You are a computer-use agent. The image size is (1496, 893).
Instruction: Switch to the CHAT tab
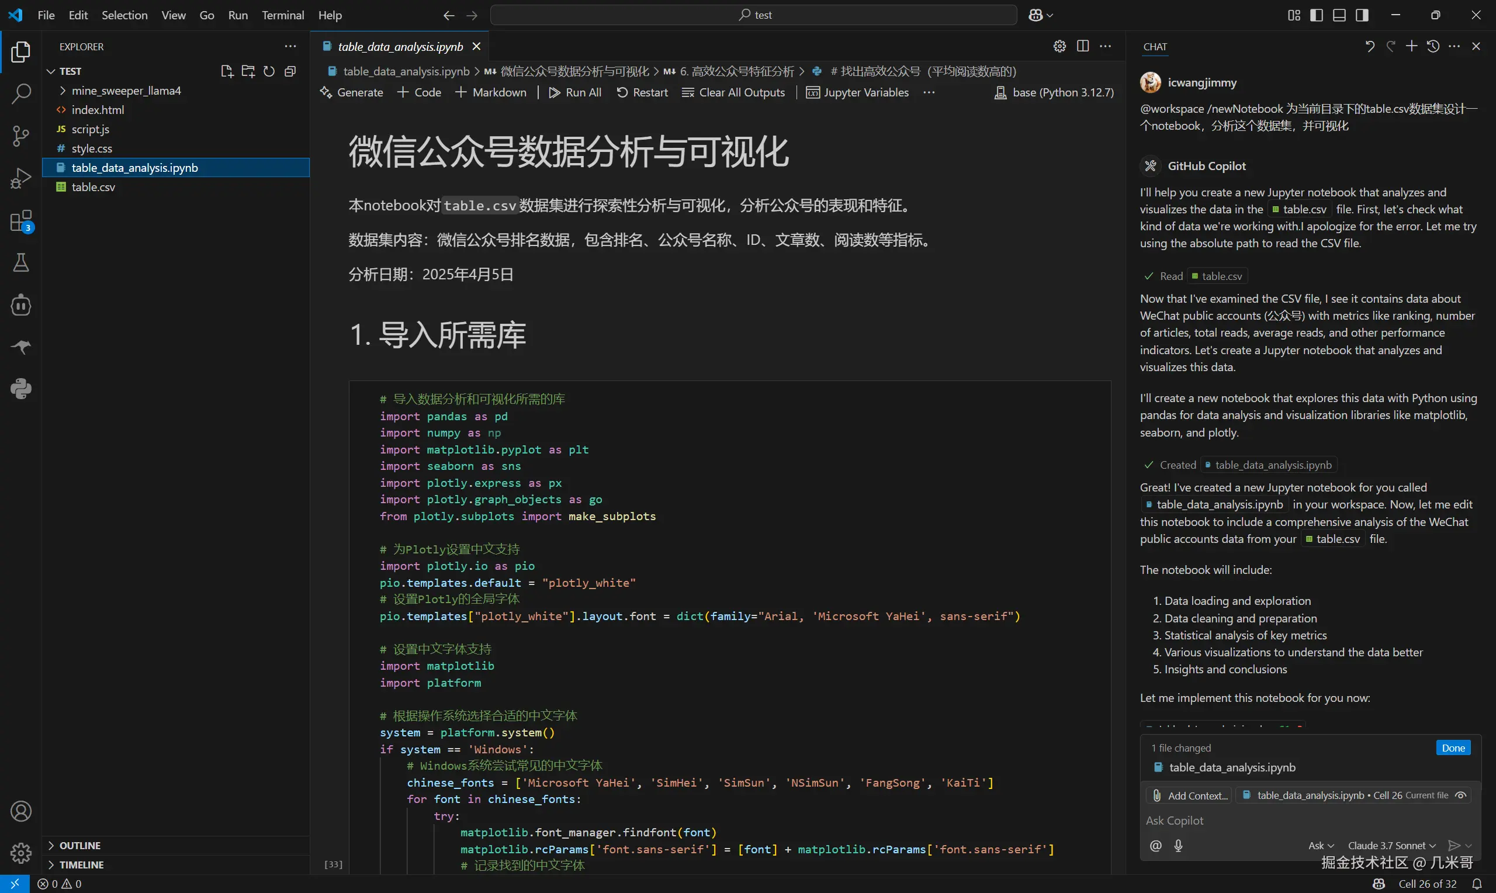point(1154,46)
